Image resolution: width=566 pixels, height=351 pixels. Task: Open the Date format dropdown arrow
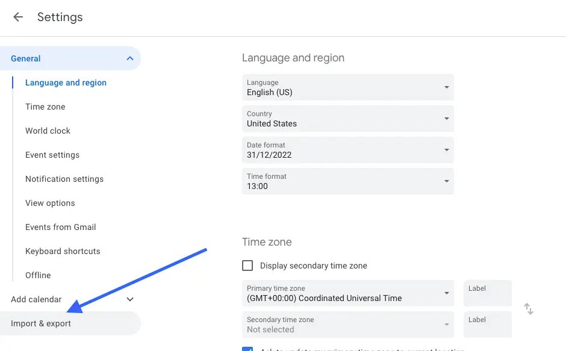[446, 150]
